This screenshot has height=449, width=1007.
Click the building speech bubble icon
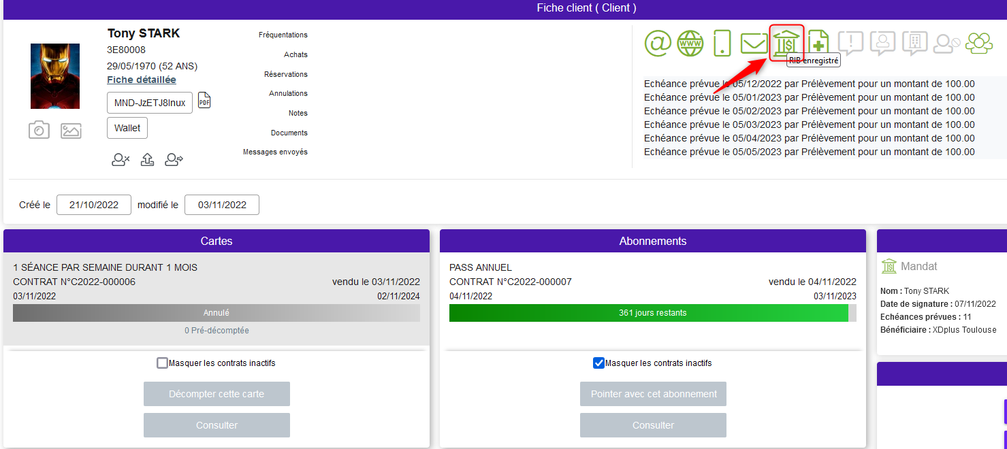coord(914,43)
